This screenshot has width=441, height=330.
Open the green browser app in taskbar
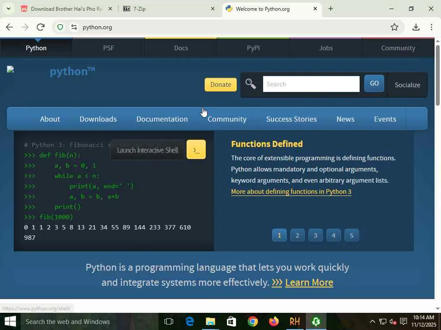pos(316,321)
